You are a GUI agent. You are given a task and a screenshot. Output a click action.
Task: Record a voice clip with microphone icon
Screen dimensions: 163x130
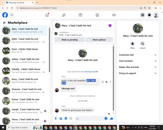click(x=56, y=119)
